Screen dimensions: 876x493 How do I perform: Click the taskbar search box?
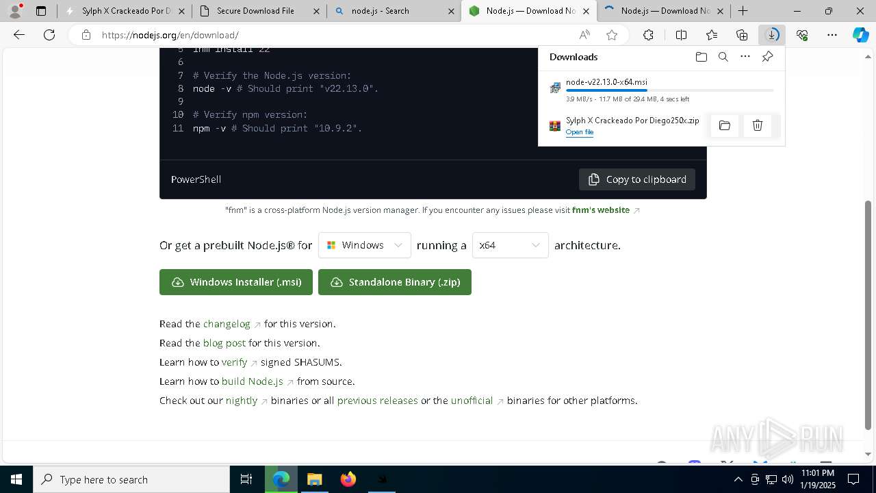coord(131,479)
